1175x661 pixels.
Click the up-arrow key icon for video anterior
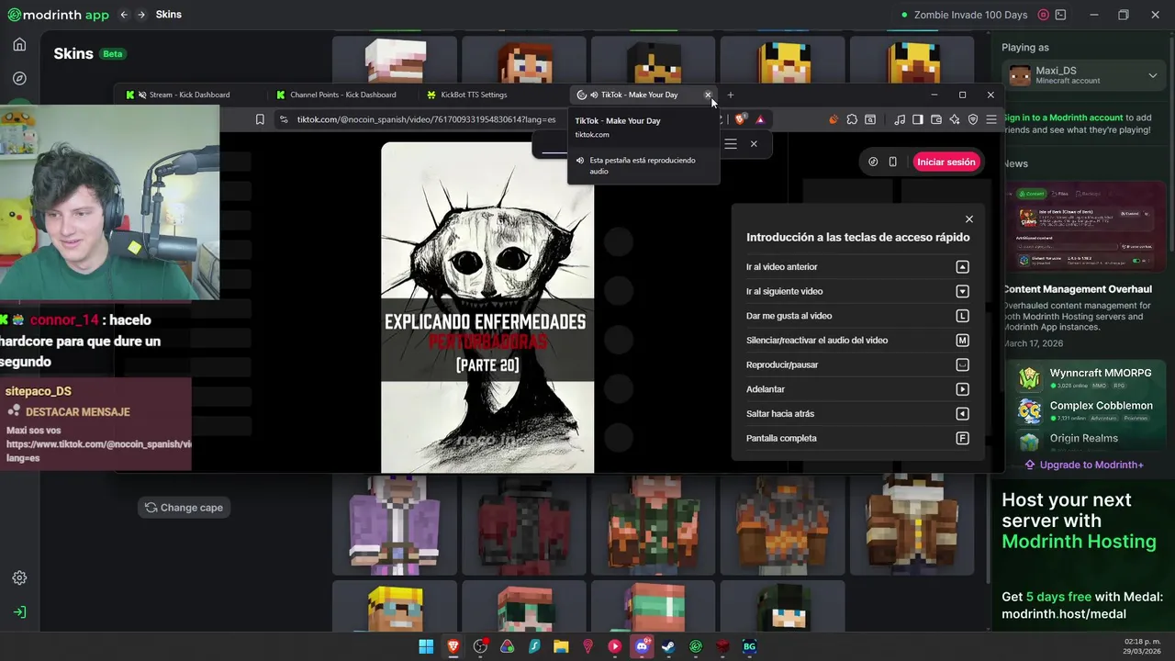tap(962, 267)
